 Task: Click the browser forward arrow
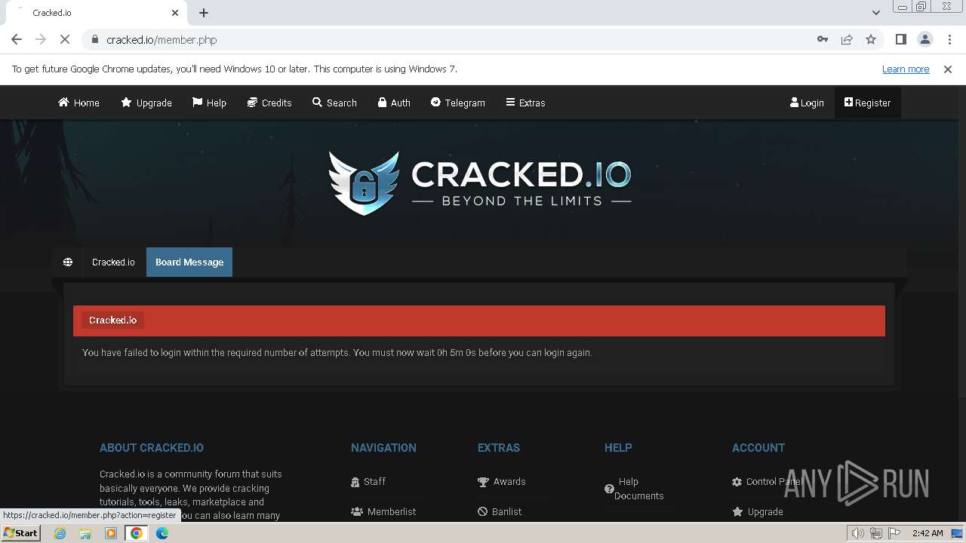tap(41, 39)
